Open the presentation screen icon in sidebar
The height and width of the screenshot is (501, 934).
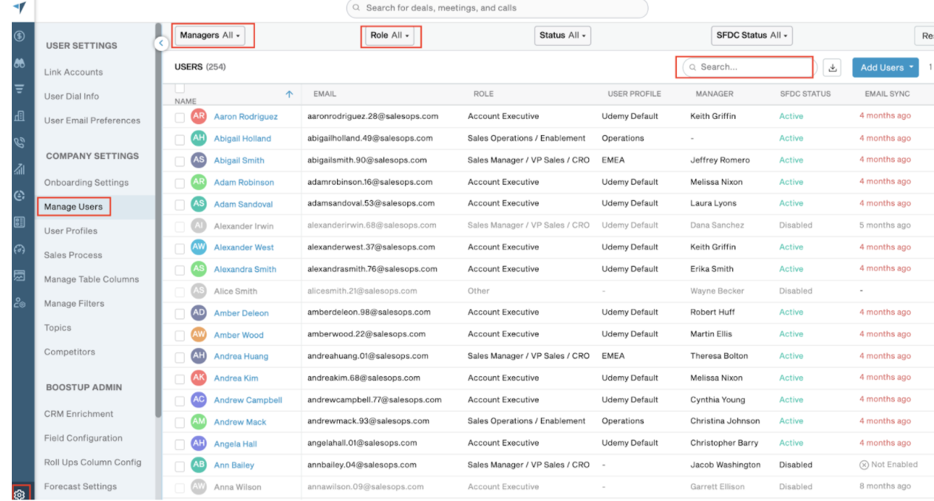click(x=19, y=276)
